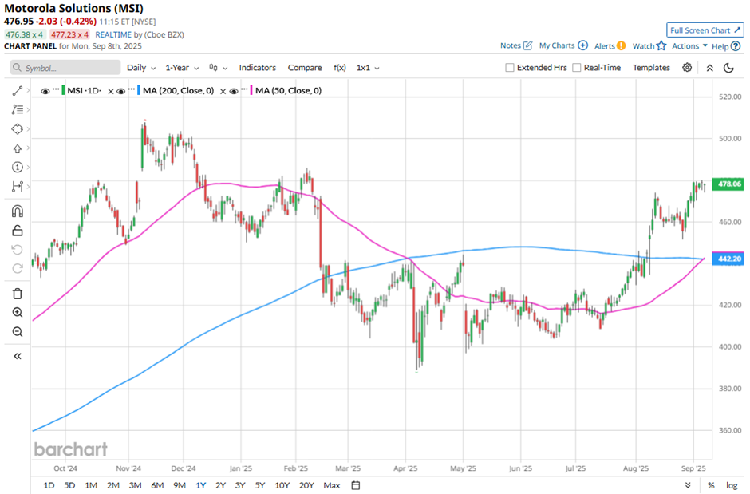Click the undo arrow icon
This screenshot has width=750, height=494.
click(x=18, y=250)
